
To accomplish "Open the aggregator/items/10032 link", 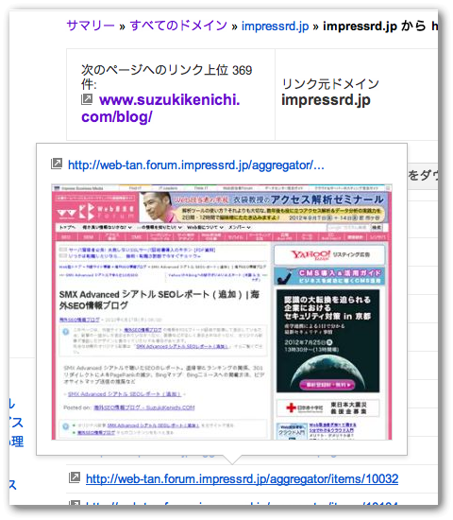I will (242, 479).
